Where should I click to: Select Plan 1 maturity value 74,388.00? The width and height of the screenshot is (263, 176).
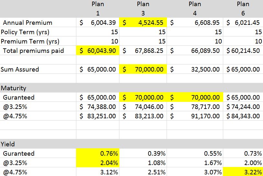[98, 107]
